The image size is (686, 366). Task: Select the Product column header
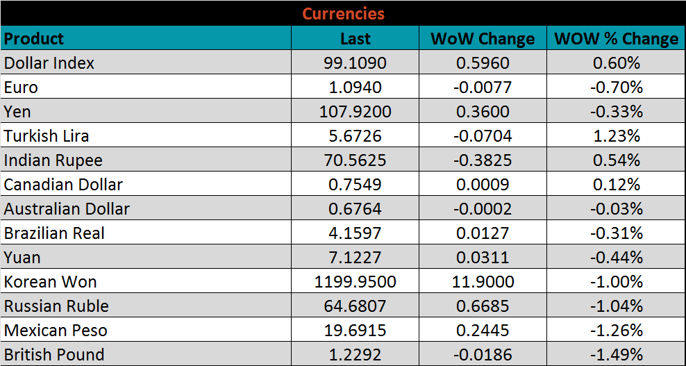tap(34, 38)
